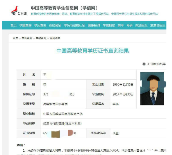This screenshot has height=155, width=172.
Task: Click 考研 in the navigation bar
Action: (130, 25)
